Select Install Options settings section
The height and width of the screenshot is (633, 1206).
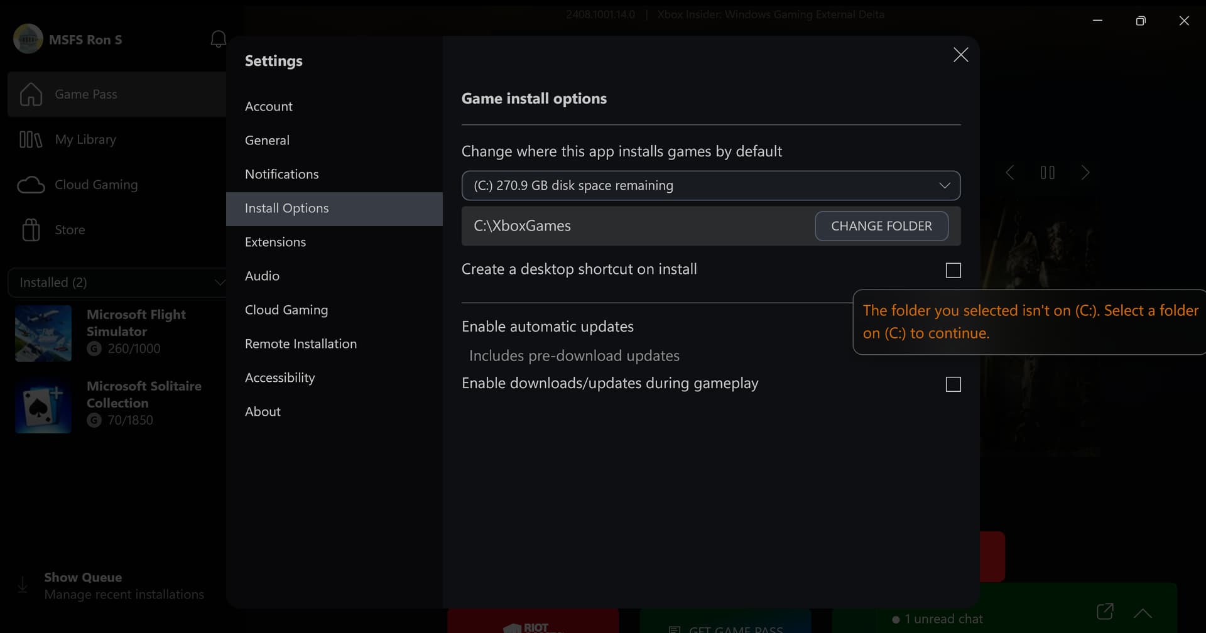click(334, 208)
